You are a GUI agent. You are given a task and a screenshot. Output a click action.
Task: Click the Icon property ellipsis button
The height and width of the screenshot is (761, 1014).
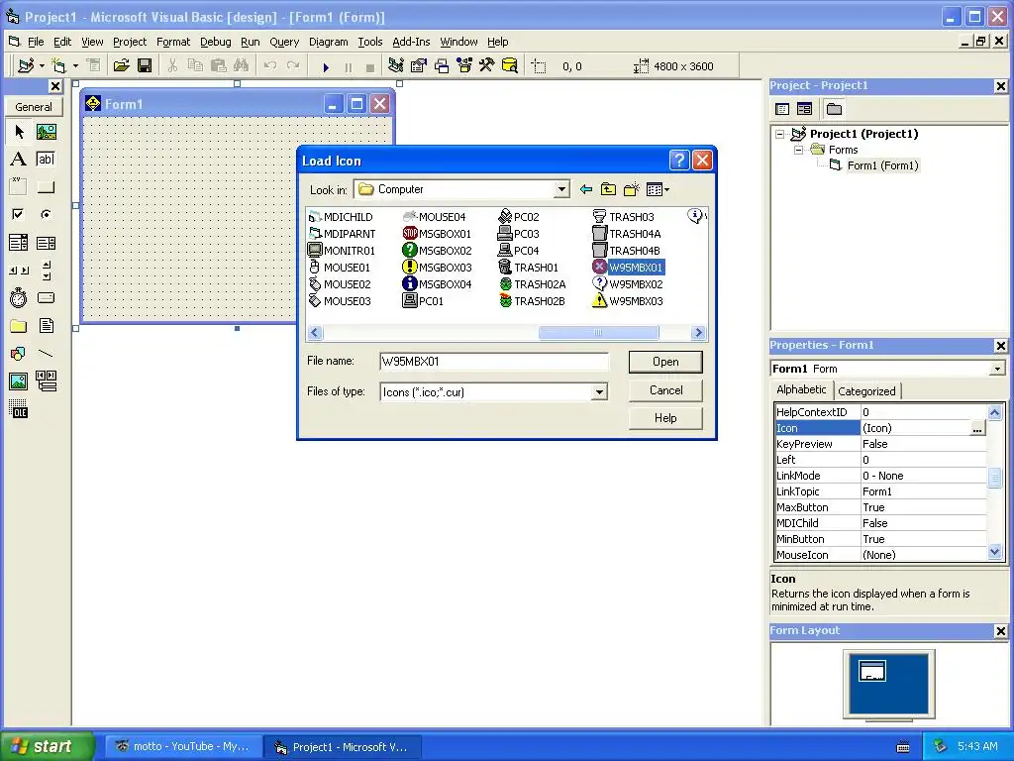click(977, 428)
